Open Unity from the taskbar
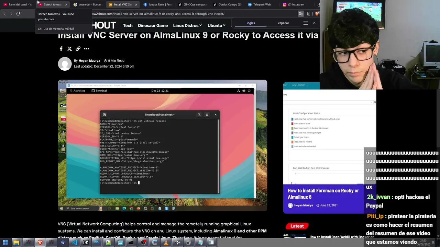 point(178,243)
